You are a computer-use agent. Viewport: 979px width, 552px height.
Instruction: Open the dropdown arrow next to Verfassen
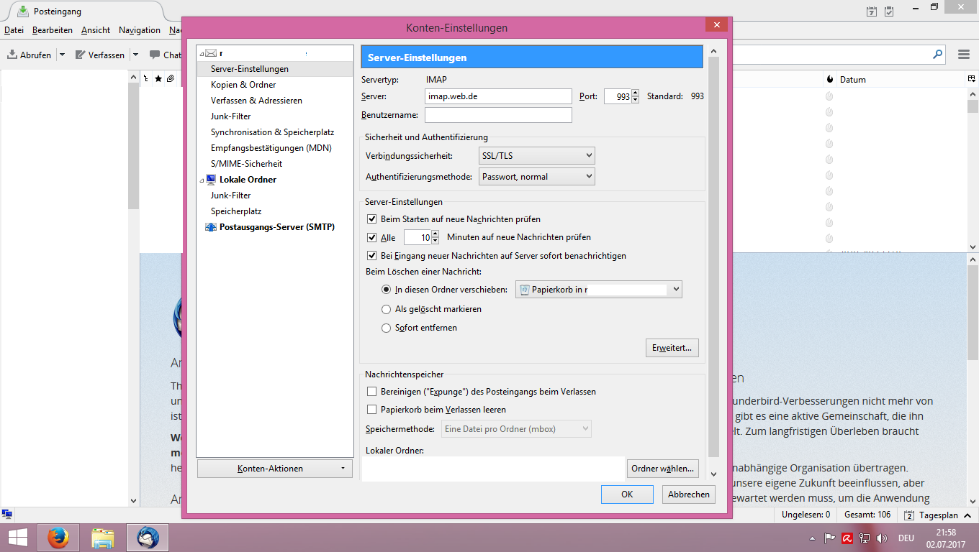(136, 55)
